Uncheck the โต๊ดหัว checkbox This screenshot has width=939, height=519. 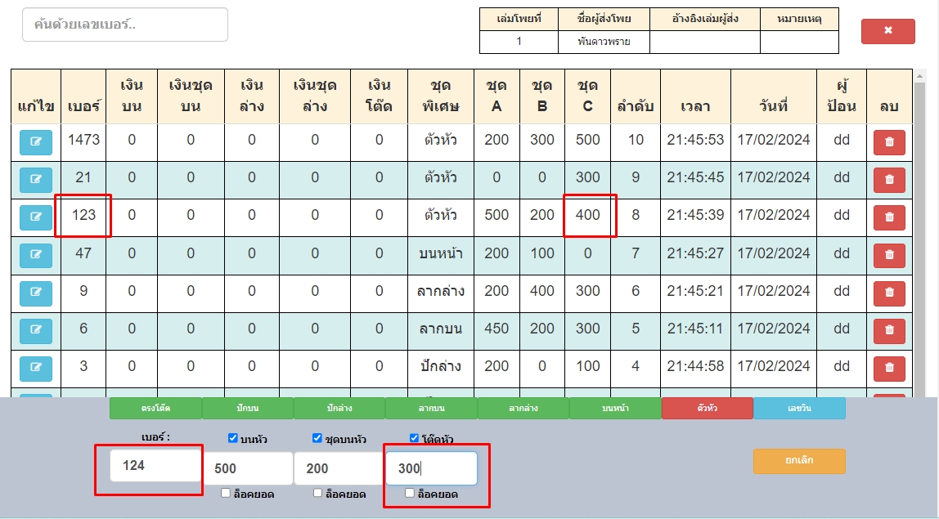click(x=414, y=438)
